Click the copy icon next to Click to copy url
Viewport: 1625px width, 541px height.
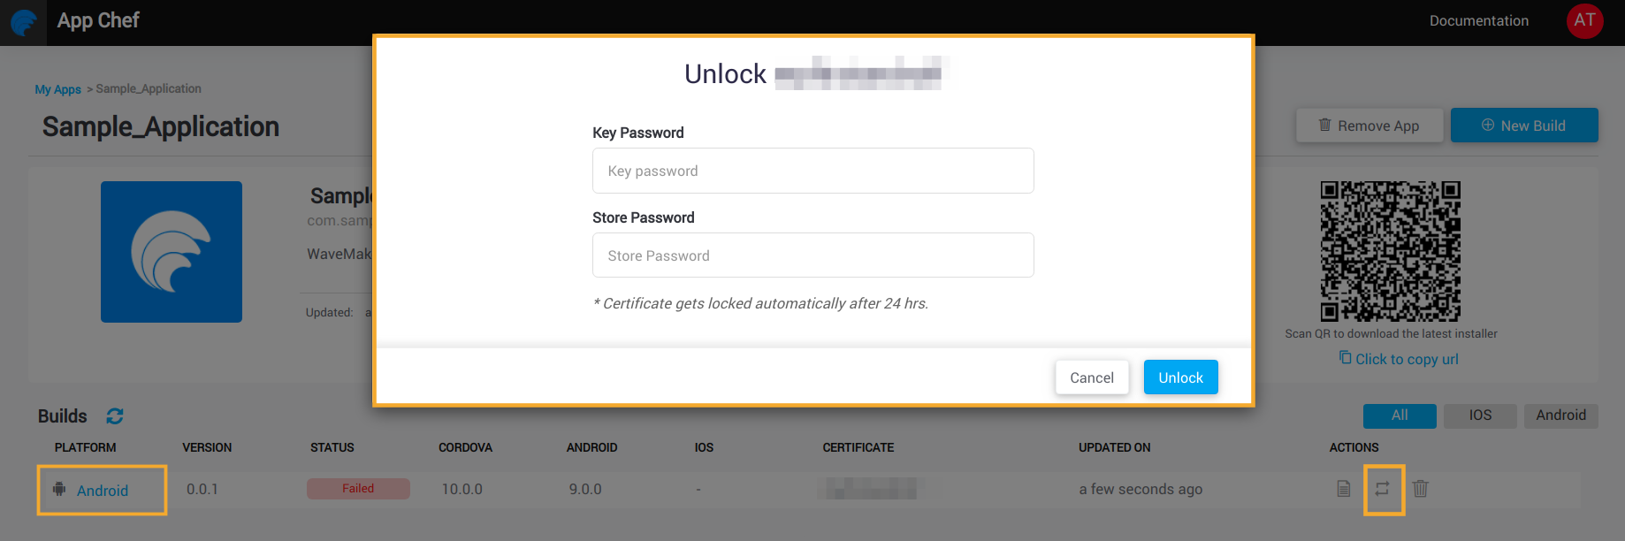point(1344,358)
